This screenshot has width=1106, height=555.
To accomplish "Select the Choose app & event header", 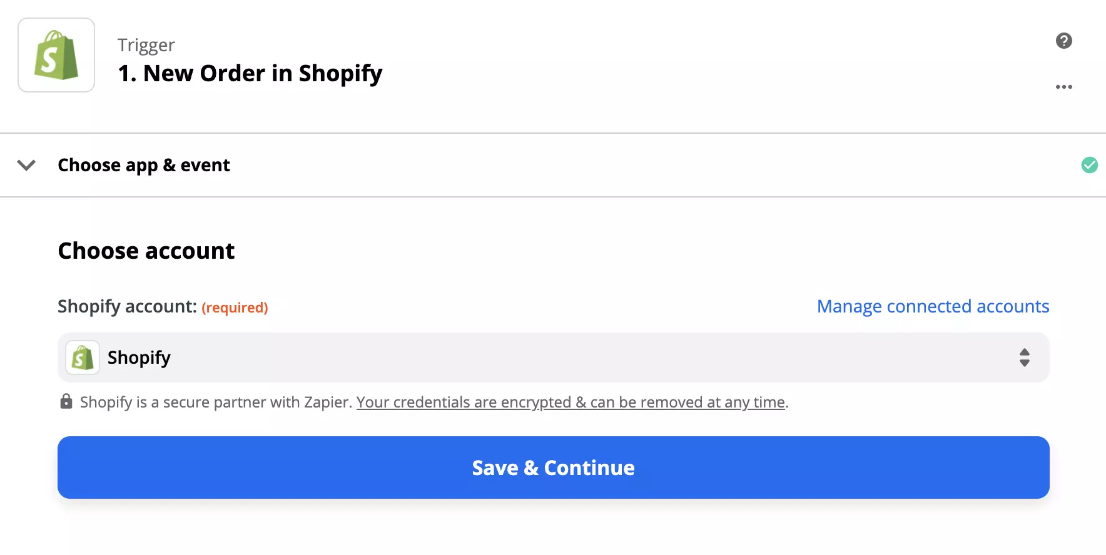I will 143,165.
